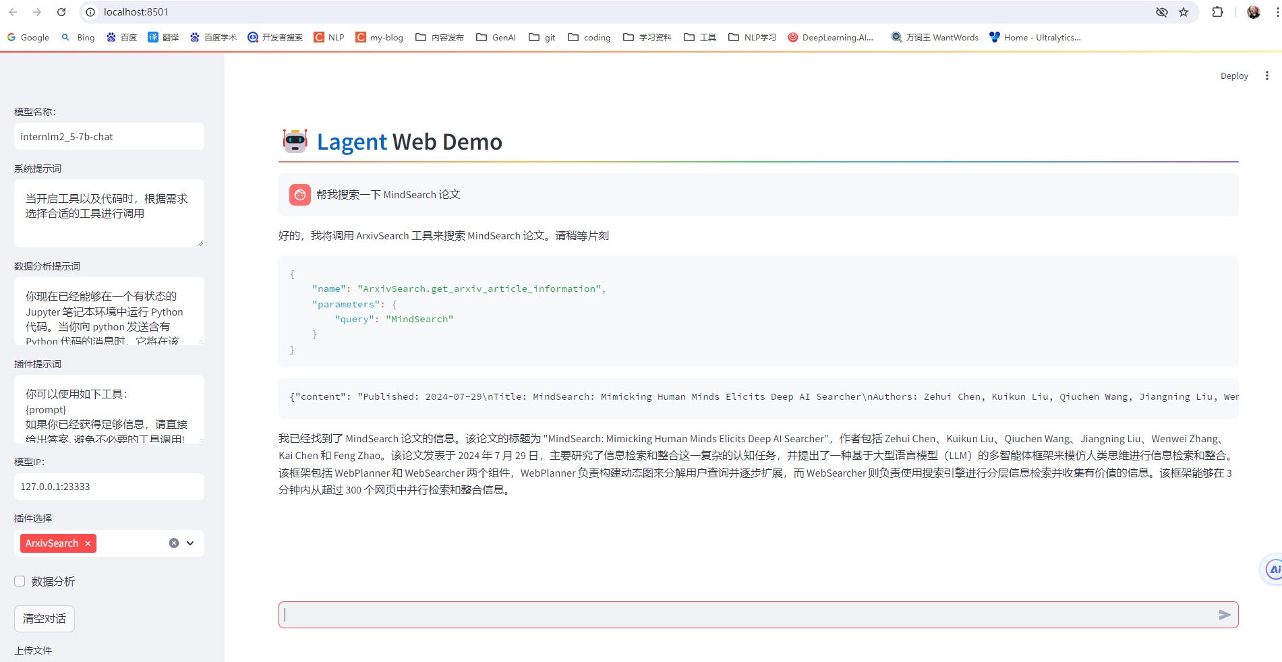Click the Deploy button
The height and width of the screenshot is (662, 1282).
point(1234,76)
